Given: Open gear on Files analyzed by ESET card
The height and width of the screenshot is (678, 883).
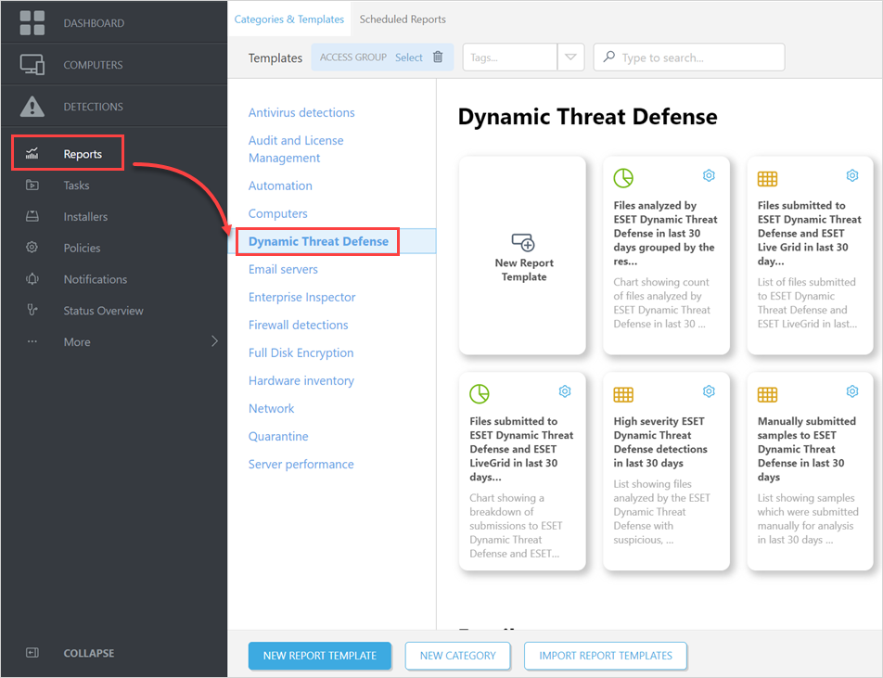Looking at the screenshot, I should click(709, 175).
